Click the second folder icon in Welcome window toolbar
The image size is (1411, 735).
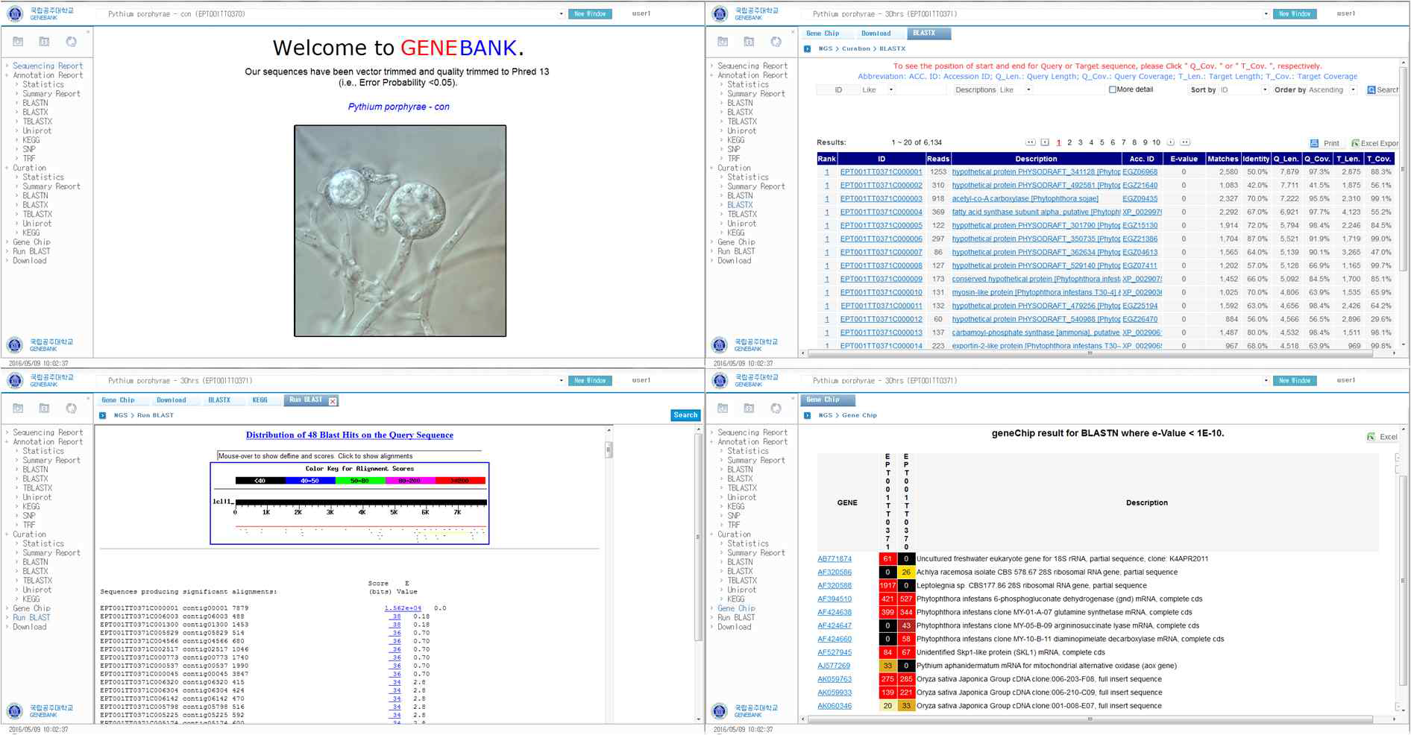[x=44, y=42]
